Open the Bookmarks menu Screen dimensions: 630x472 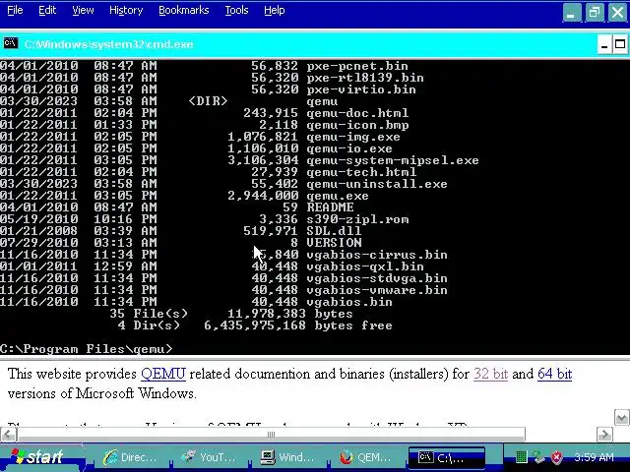coord(184,10)
